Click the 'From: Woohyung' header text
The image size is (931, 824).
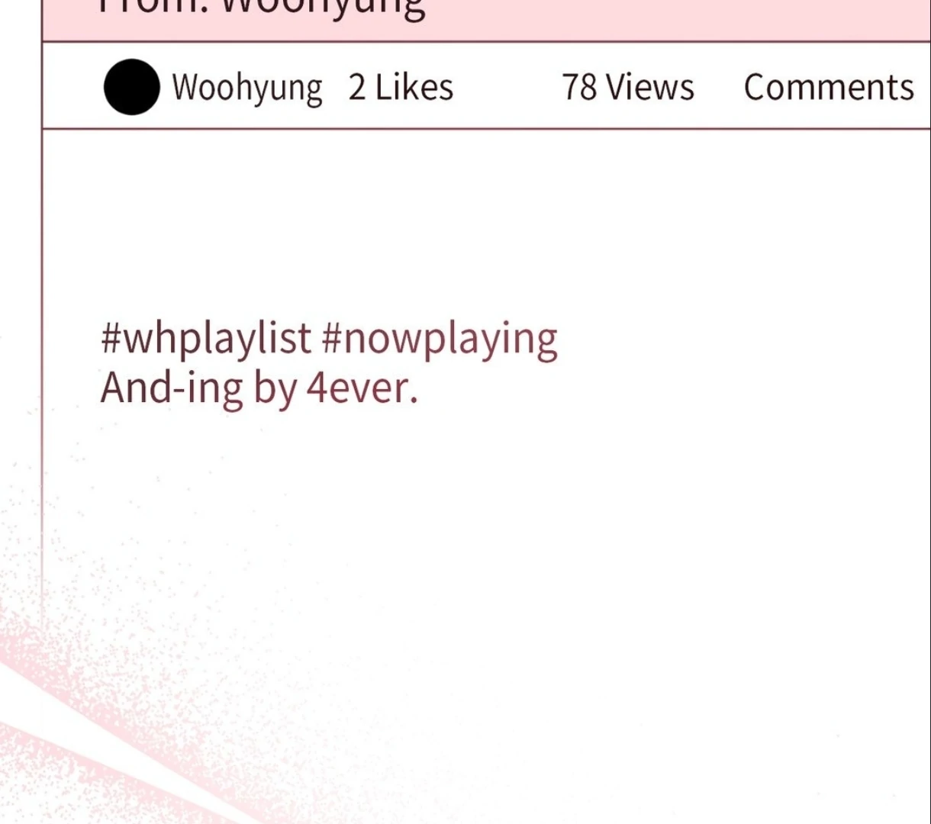263,9
